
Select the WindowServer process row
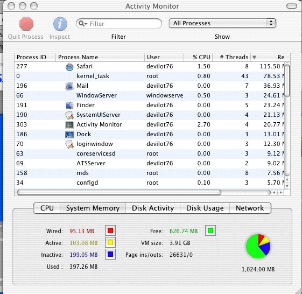point(149,95)
